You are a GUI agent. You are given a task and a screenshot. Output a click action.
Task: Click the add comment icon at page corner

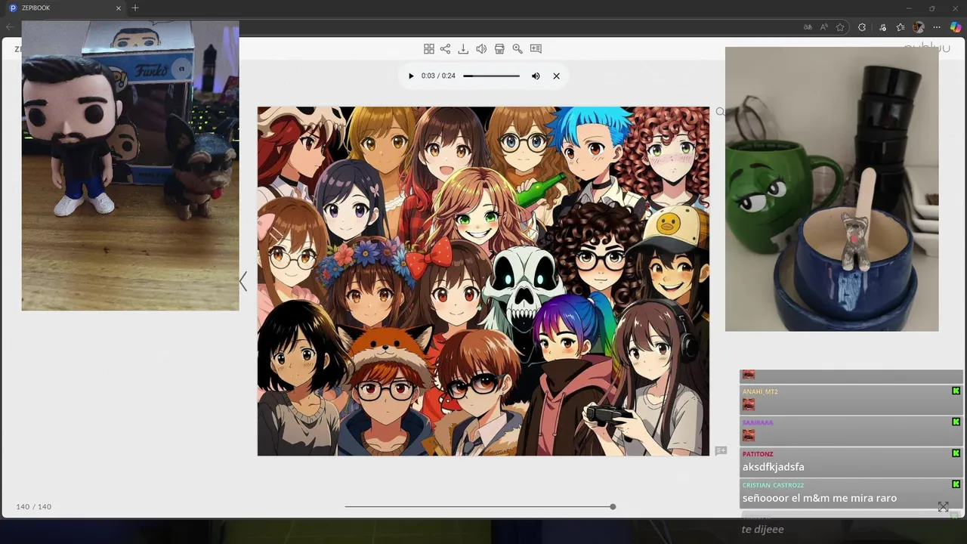click(721, 450)
